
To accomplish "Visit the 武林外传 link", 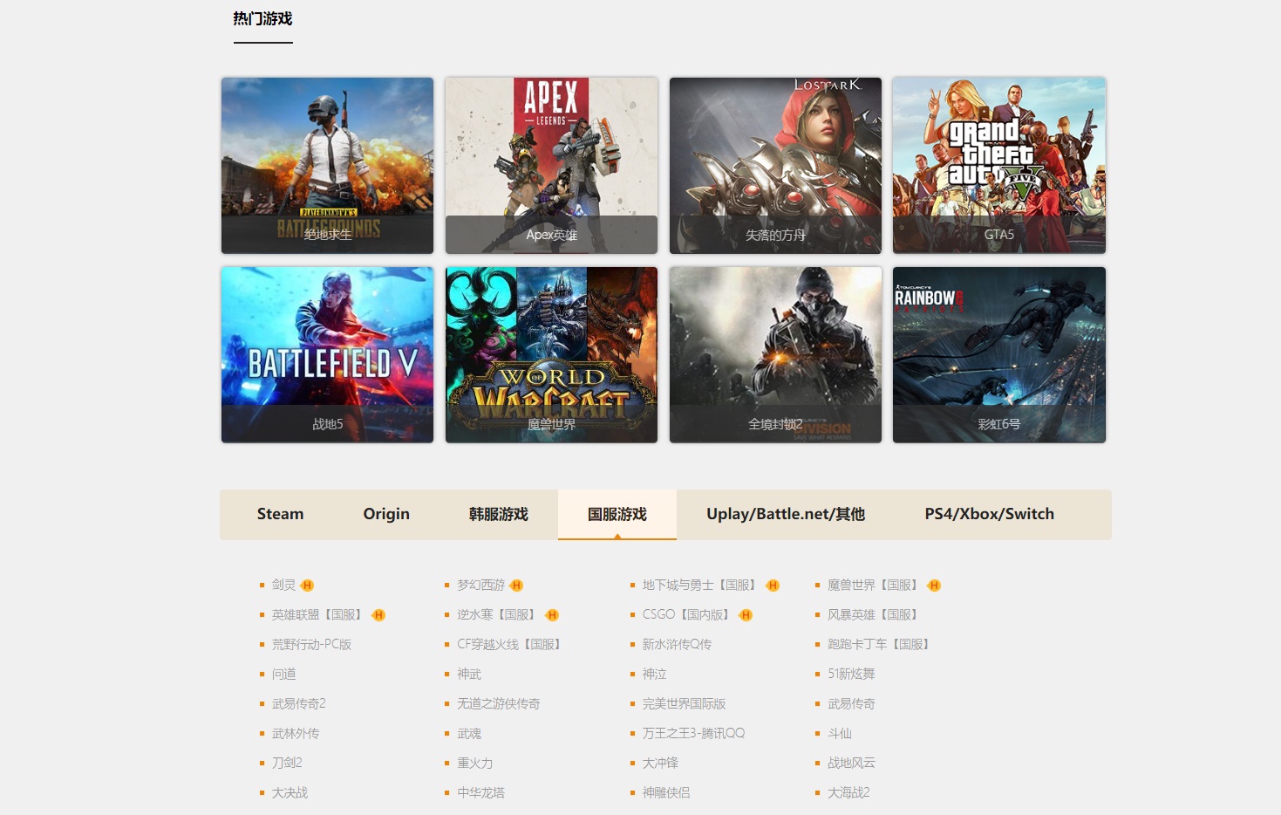I will pos(295,733).
